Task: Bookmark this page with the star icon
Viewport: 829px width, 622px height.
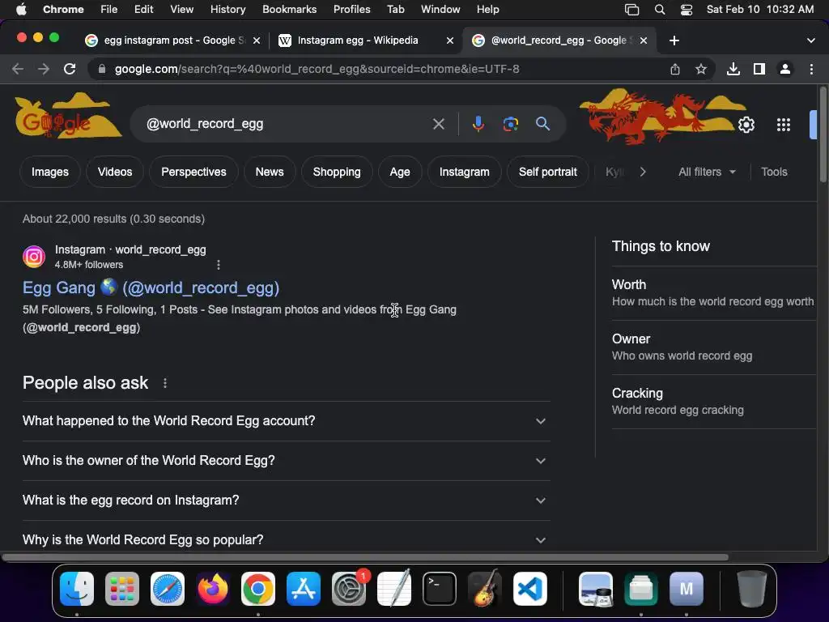Action: click(701, 69)
